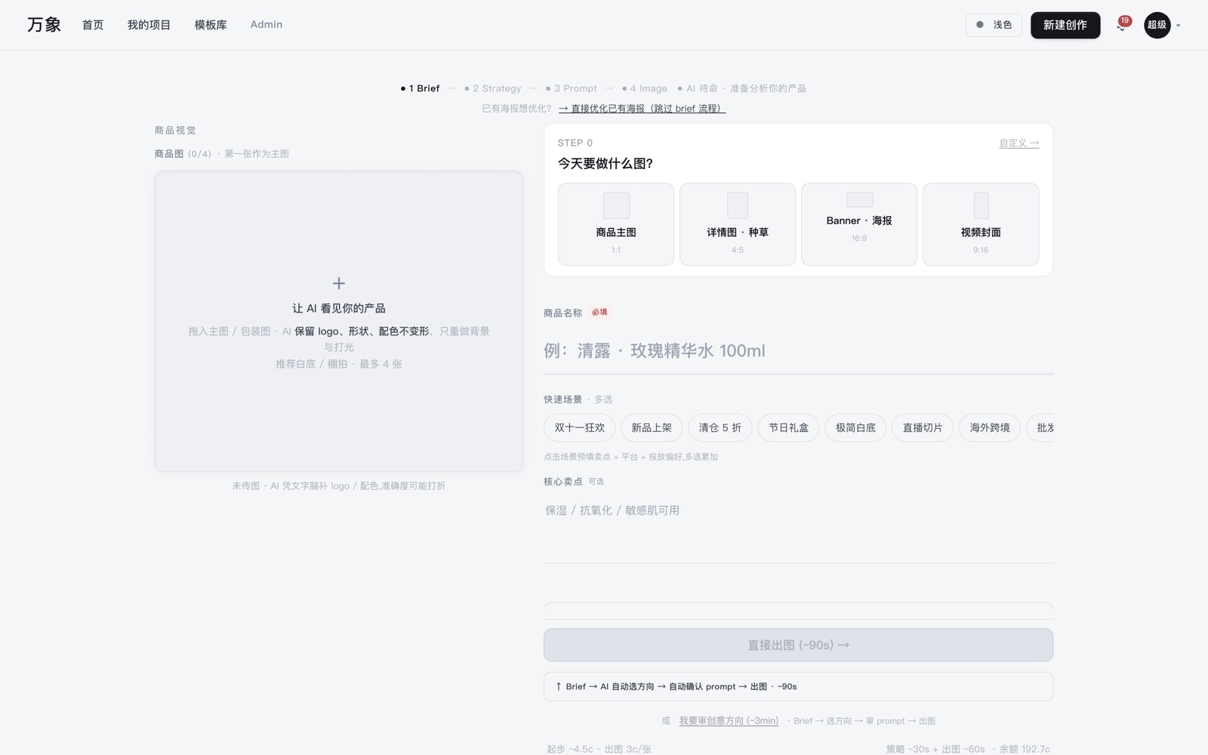The height and width of the screenshot is (755, 1208).
Task: Toggle the 海外跨境 scene chip
Action: pyautogui.click(x=990, y=428)
